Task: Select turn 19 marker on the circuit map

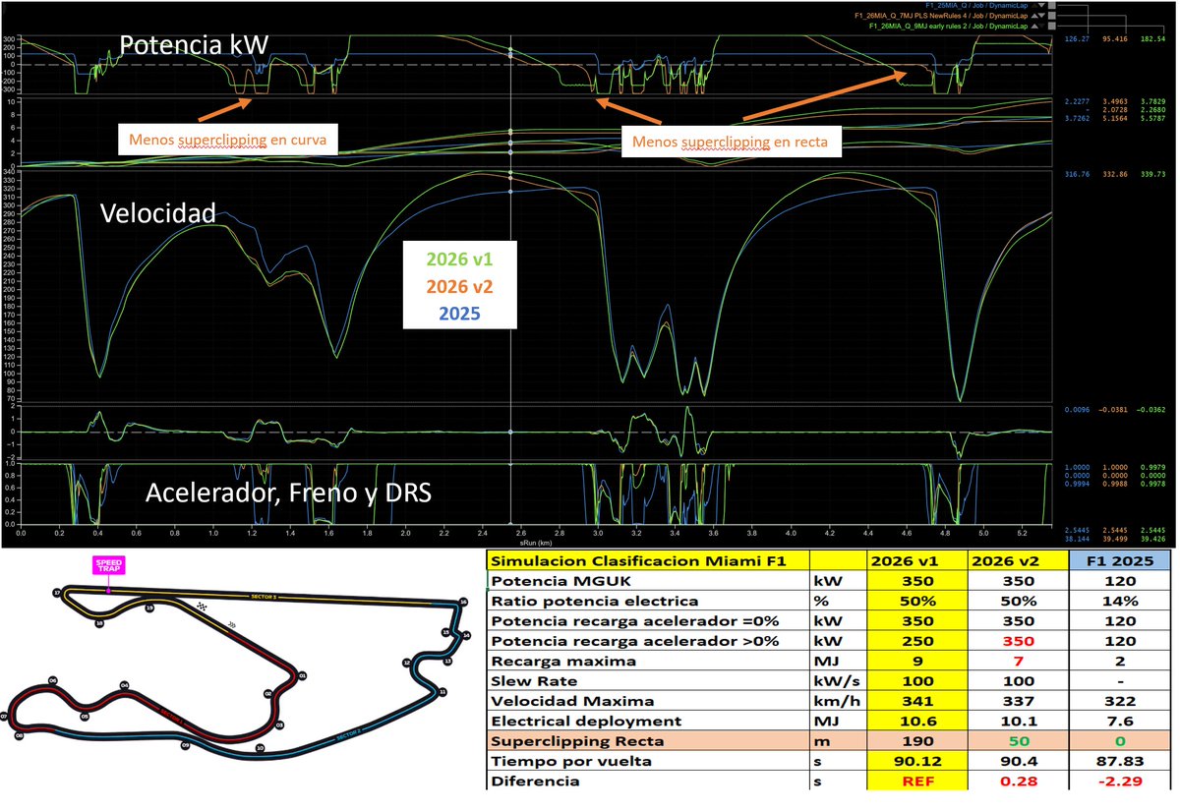Action: click(x=149, y=608)
